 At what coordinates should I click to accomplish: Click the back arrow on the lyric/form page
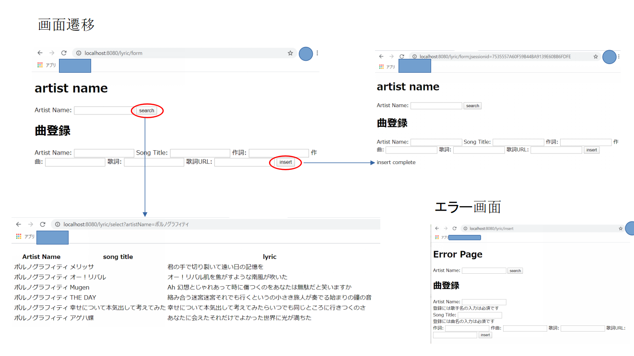point(40,53)
